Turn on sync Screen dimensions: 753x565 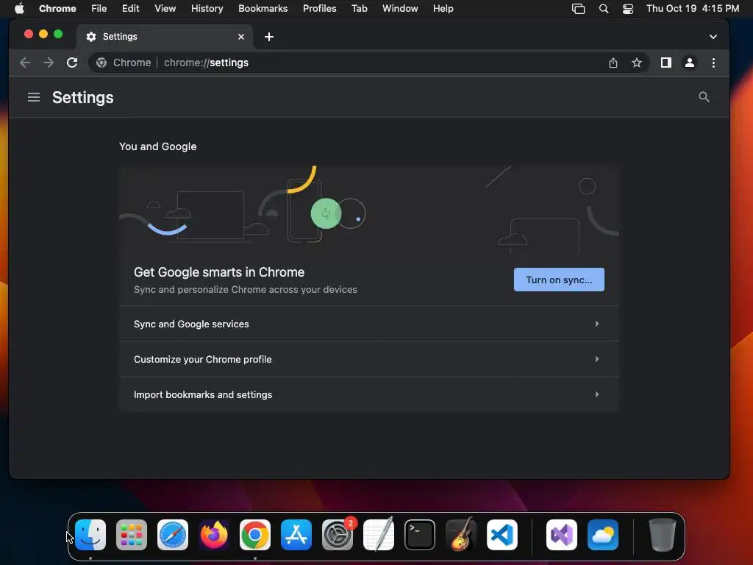pos(559,280)
